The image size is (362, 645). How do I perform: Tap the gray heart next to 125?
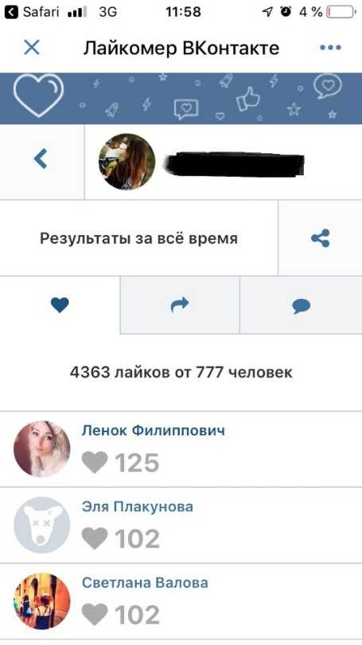point(95,462)
